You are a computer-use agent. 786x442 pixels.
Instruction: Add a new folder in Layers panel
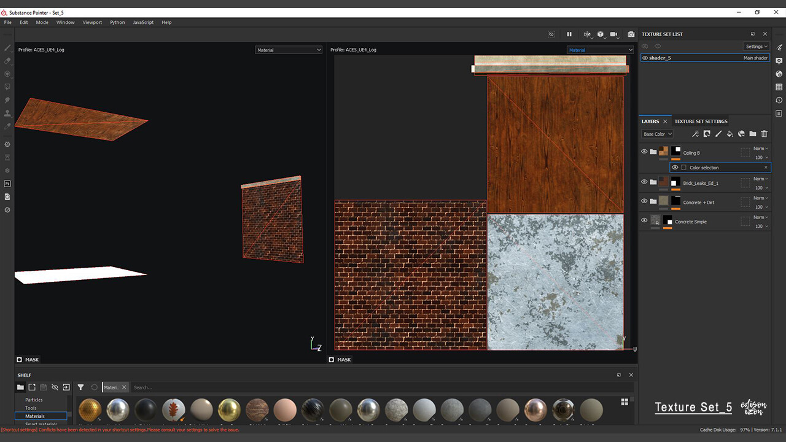point(753,134)
